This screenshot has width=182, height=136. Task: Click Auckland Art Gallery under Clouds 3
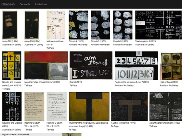pyautogui.click(x=100, y=45)
